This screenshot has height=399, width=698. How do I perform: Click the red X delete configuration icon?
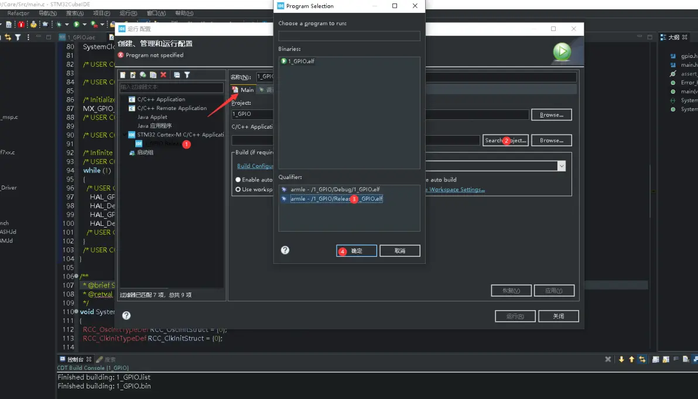tap(163, 75)
